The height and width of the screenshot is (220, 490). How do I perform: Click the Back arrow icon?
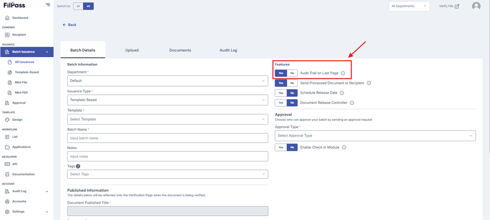pos(65,25)
